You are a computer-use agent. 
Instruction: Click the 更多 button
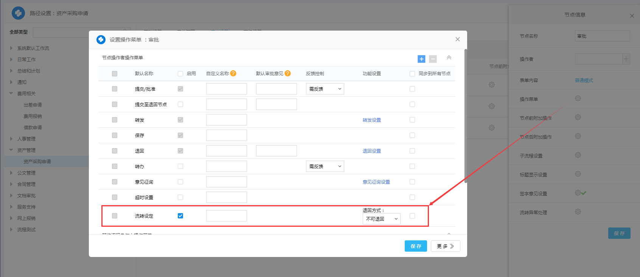click(x=445, y=246)
